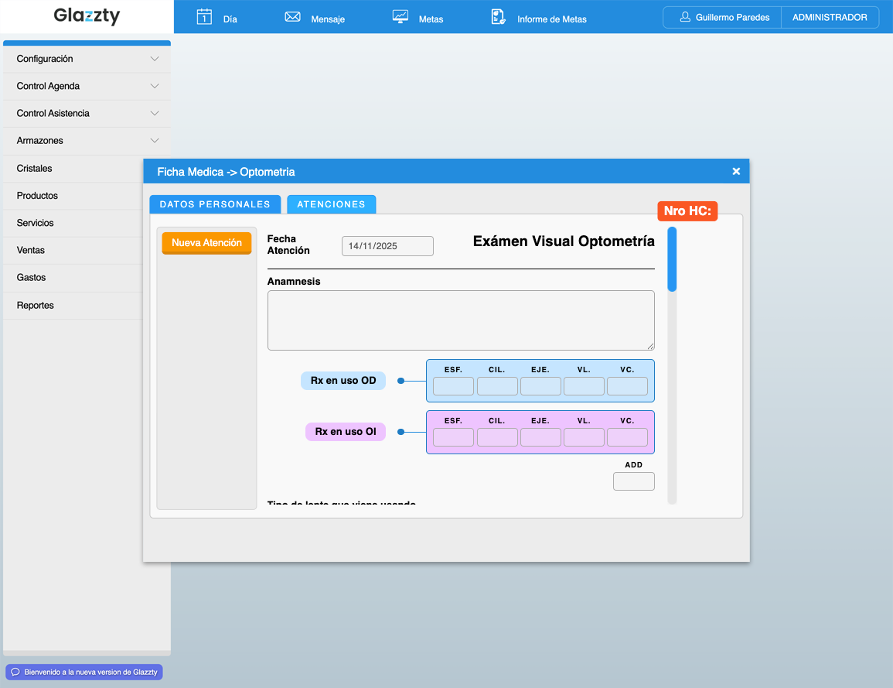893x688 pixels.
Task: Click the ADMINISTRADOR button
Action: [830, 18]
